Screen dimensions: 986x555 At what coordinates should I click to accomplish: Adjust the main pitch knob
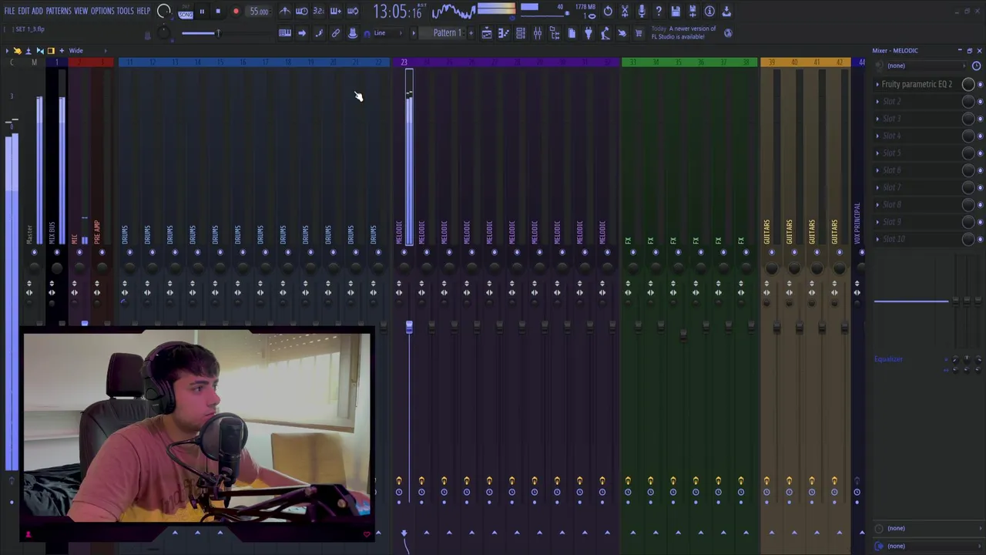coord(163,33)
